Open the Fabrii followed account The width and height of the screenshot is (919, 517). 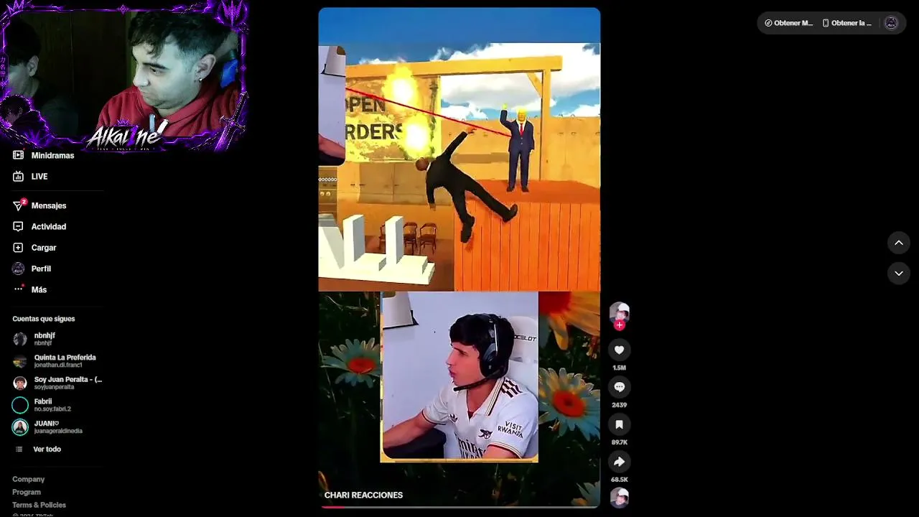(57, 405)
